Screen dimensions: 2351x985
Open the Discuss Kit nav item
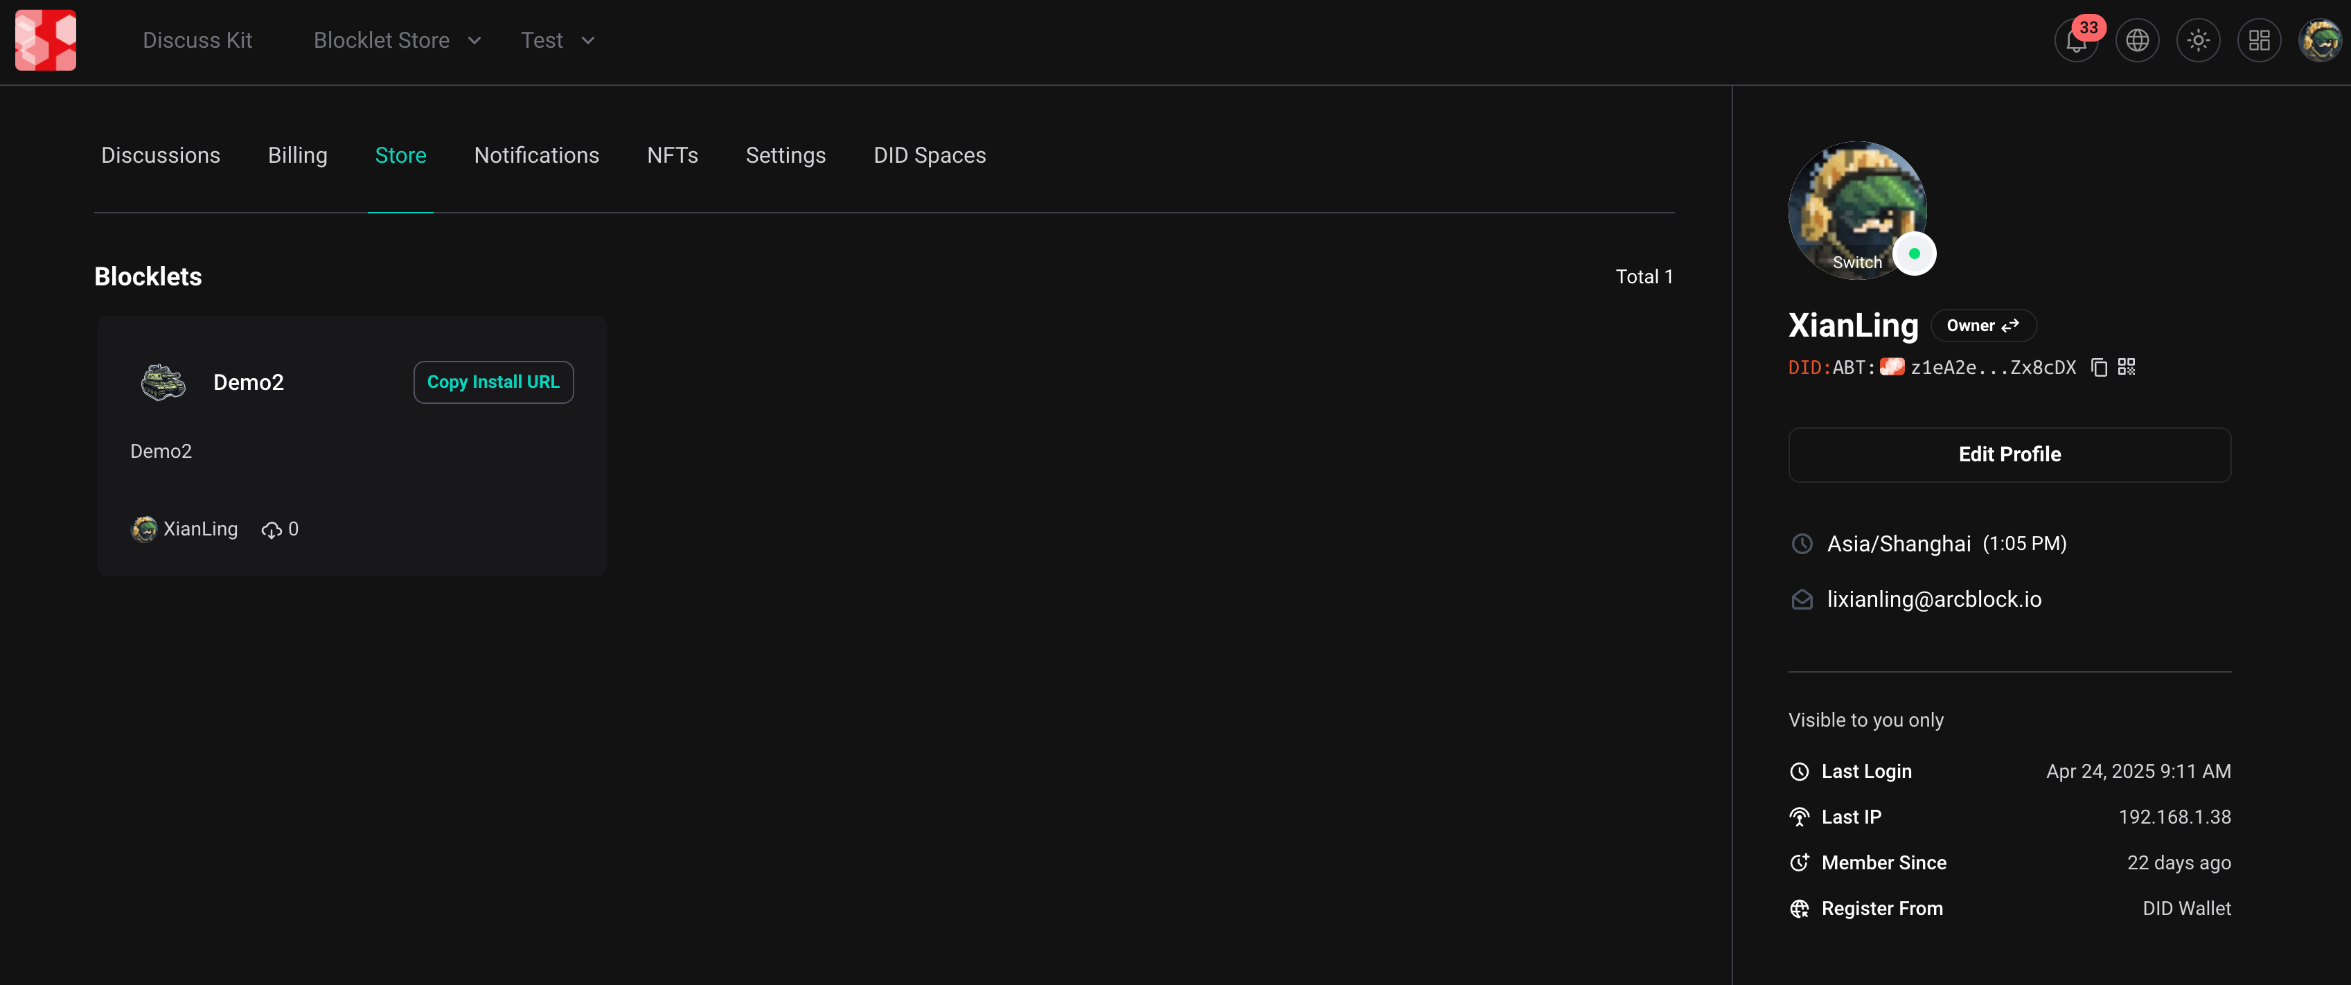pyautogui.click(x=197, y=41)
